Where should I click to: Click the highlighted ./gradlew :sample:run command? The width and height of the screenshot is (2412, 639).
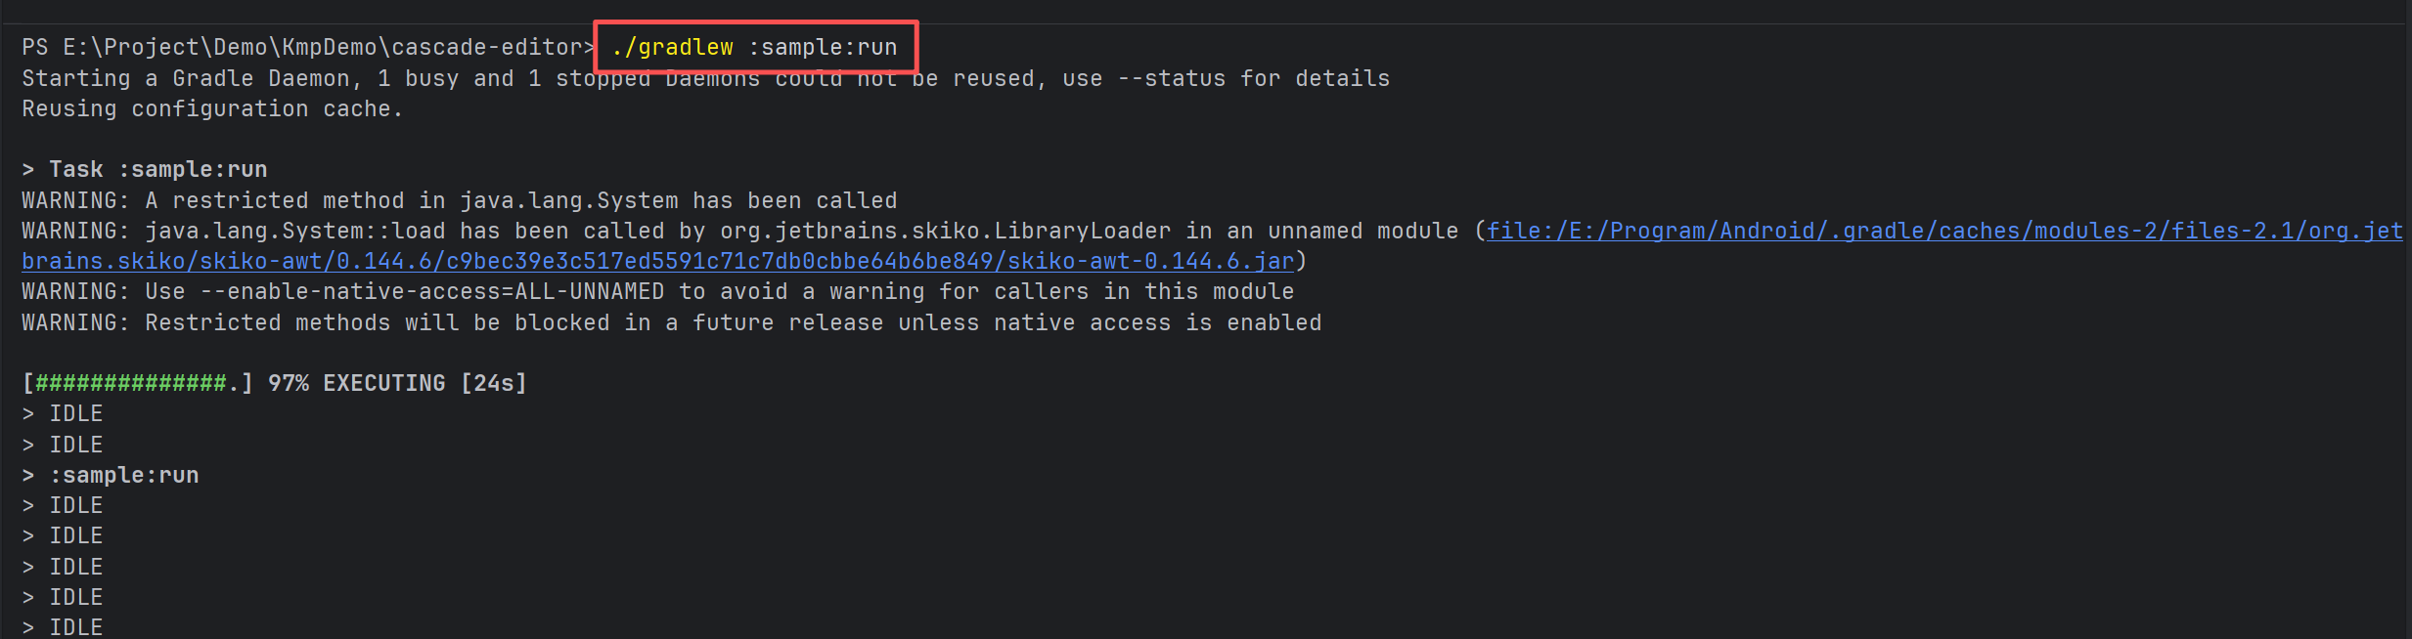click(x=754, y=47)
